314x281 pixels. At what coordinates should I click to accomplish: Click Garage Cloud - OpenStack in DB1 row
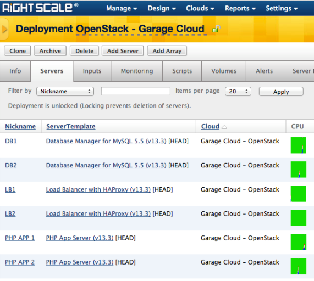[240, 141]
